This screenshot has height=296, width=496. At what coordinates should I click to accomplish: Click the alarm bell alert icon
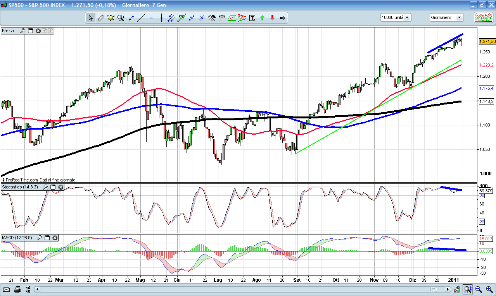point(111,18)
